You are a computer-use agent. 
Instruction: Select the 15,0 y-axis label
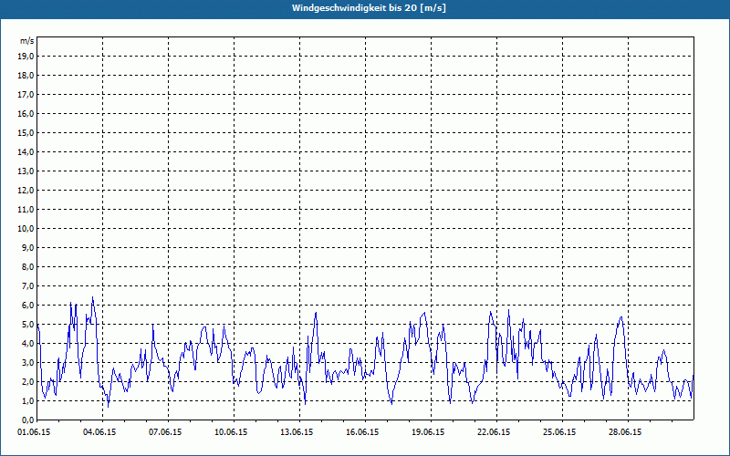(x=26, y=132)
